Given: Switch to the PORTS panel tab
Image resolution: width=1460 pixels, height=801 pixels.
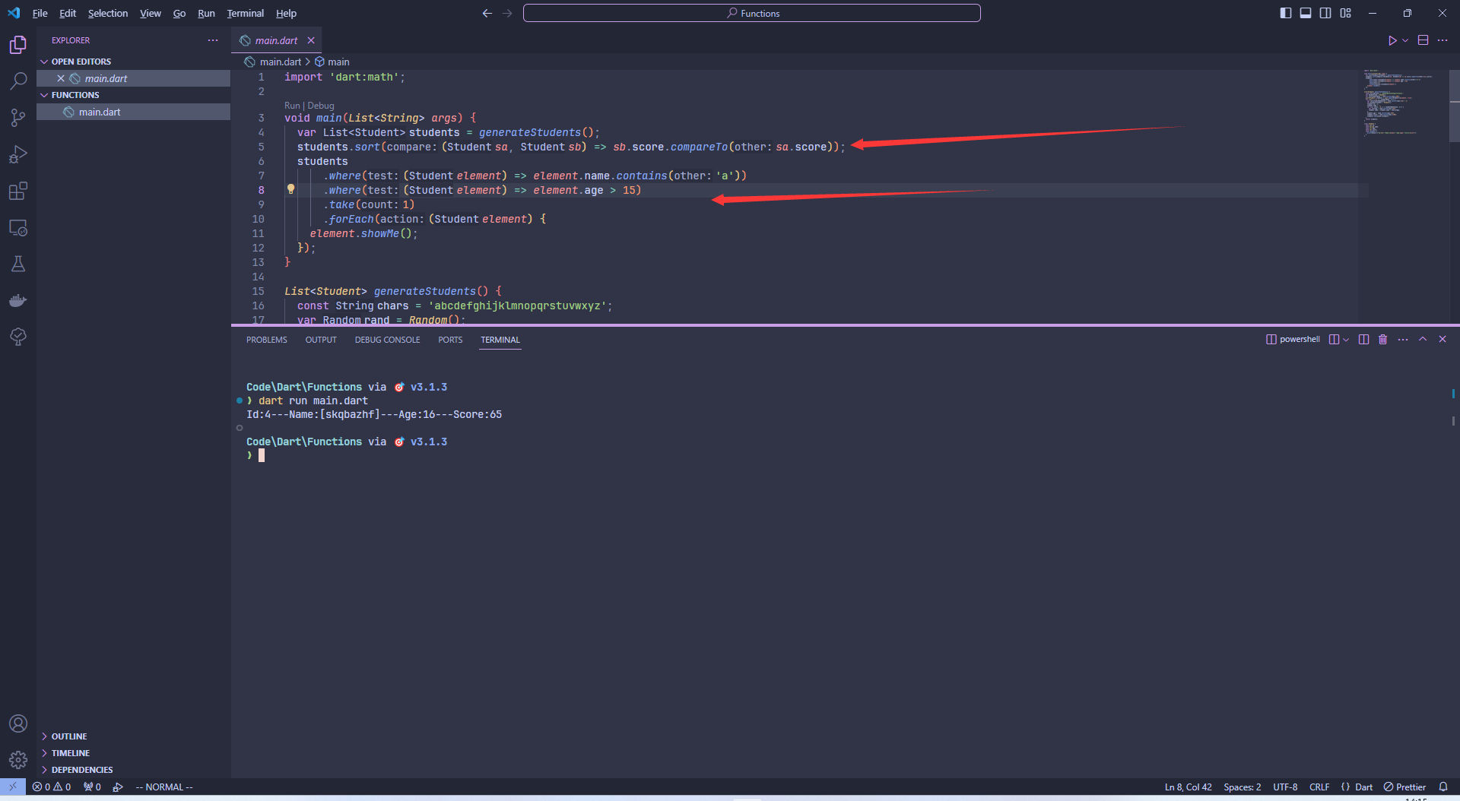Looking at the screenshot, I should (450, 340).
